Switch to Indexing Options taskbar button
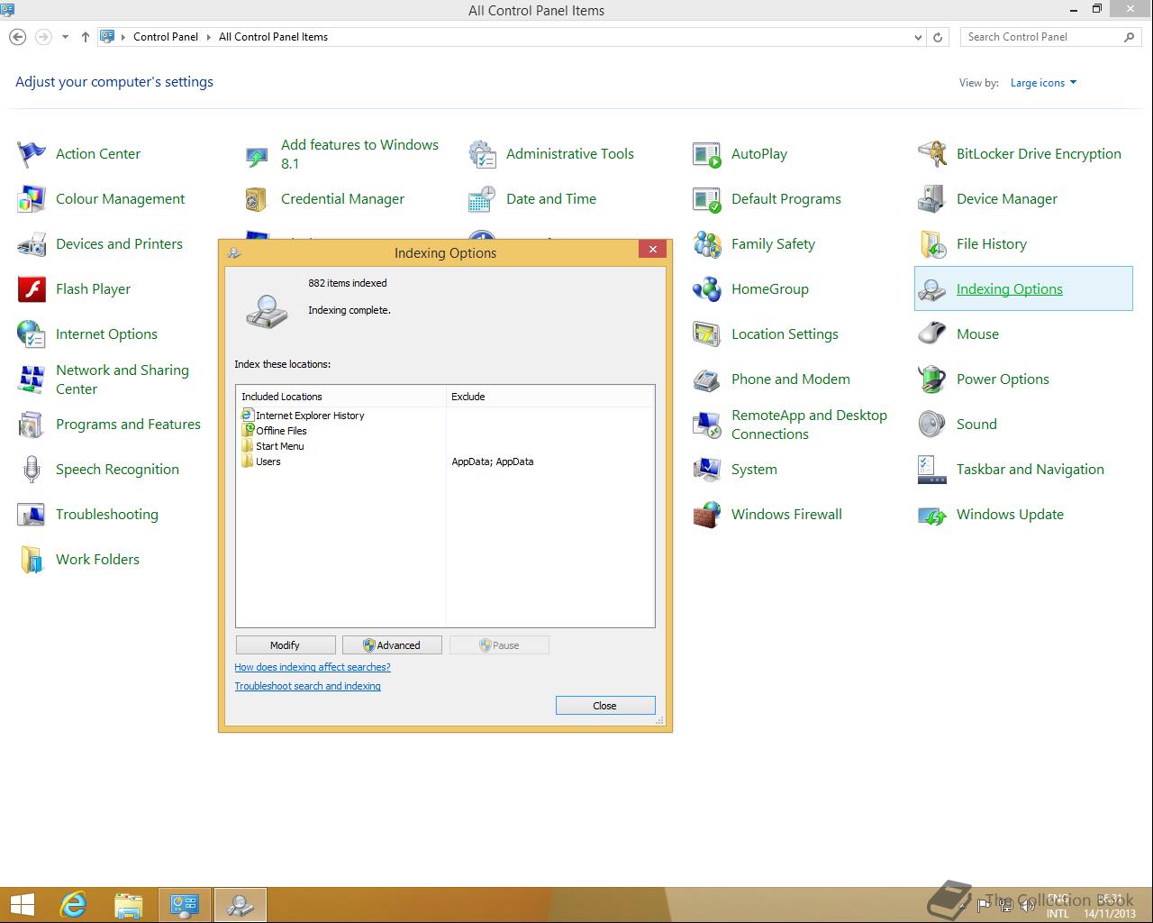The height and width of the screenshot is (923, 1153). point(241,905)
